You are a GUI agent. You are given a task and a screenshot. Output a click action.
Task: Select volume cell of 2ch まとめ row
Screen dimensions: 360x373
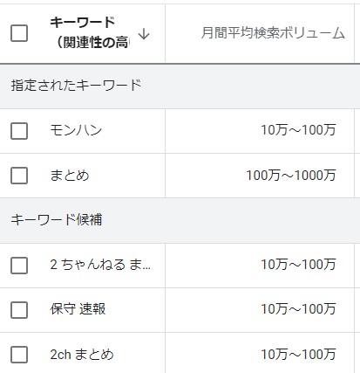(x=298, y=355)
